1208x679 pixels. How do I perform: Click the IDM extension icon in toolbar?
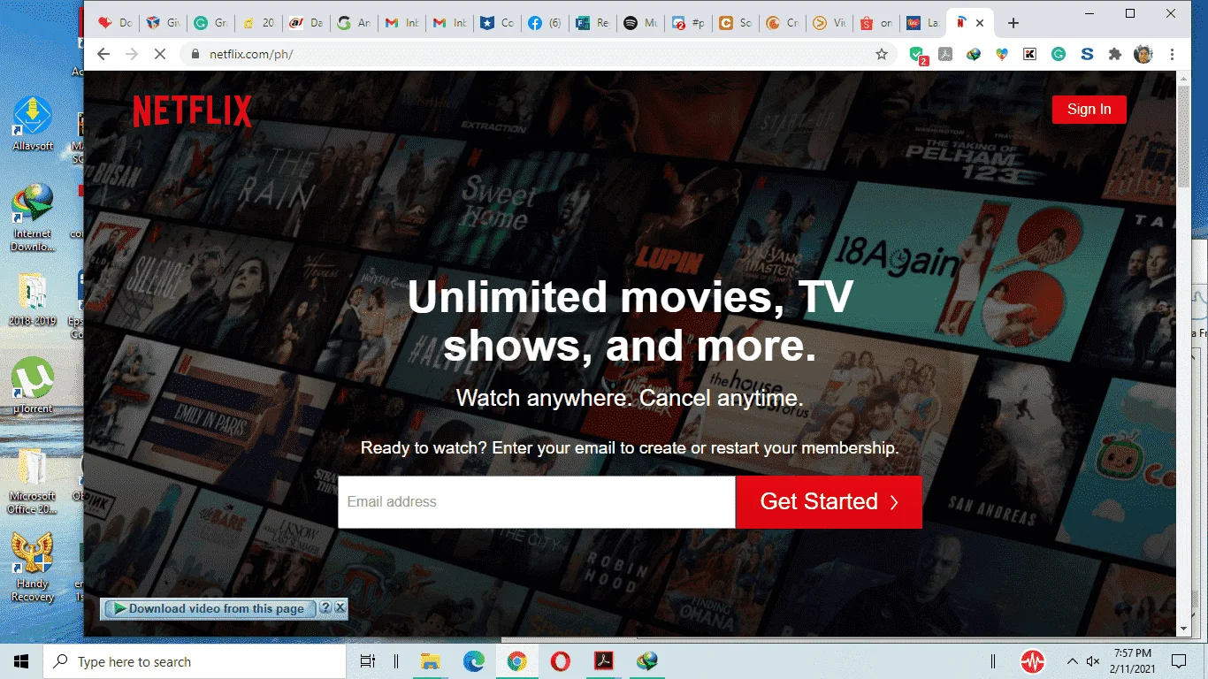[974, 54]
